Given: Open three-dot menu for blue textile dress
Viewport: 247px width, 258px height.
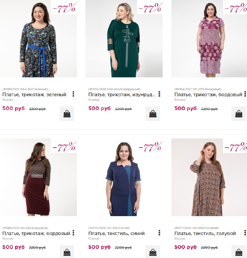Looking at the screenshot, I should 159,233.
